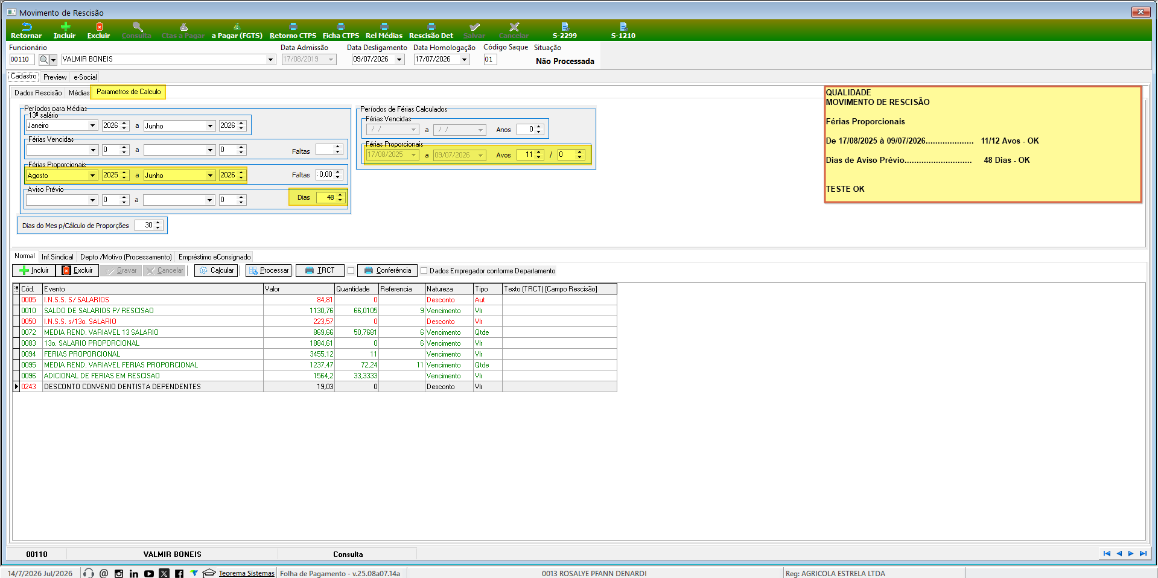Select the FERIAS PROPORCIONAL event row
This screenshot has width=1158, height=578.
[x=314, y=354]
